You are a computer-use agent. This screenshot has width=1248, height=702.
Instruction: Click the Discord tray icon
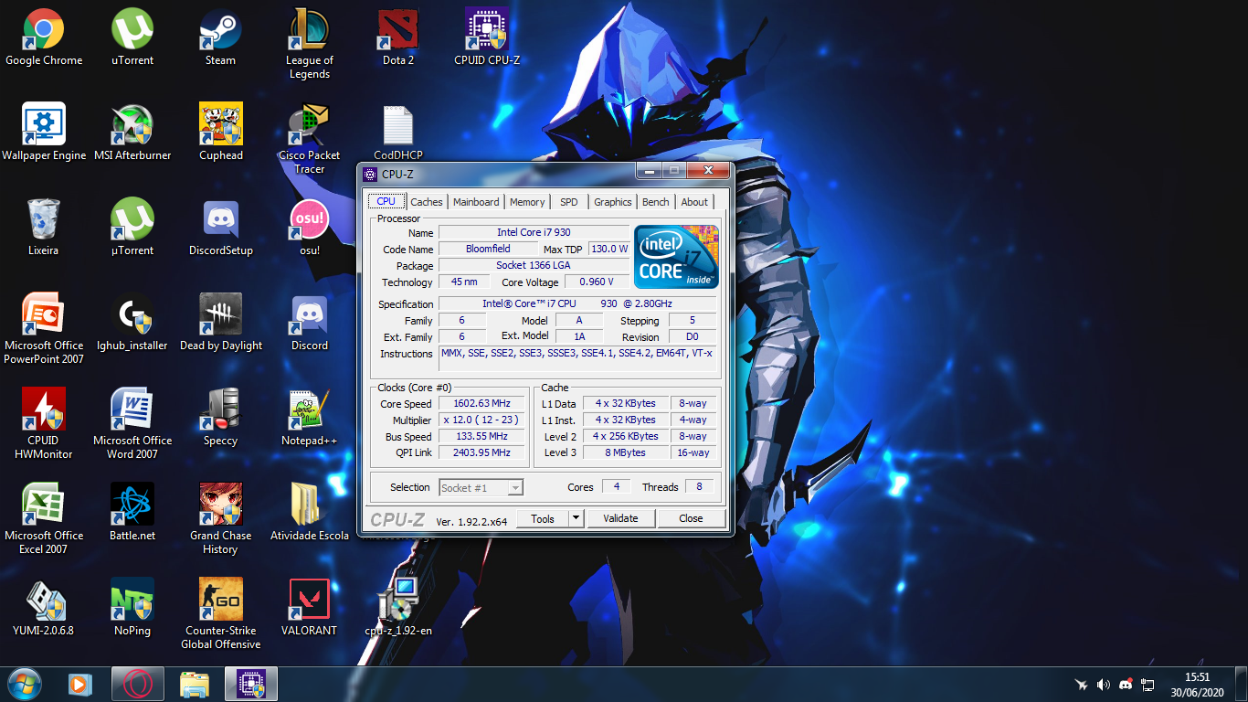[x=1126, y=685]
